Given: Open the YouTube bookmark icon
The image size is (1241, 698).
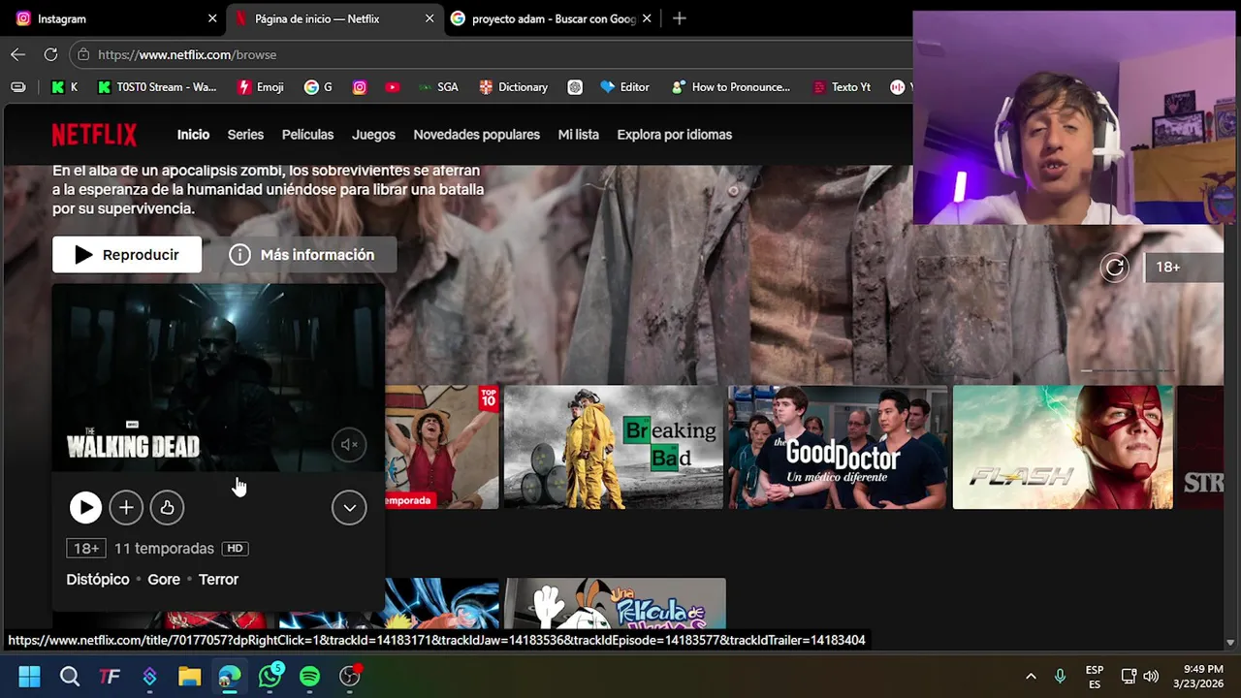Looking at the screenshot, I should [x=392, y=87].
